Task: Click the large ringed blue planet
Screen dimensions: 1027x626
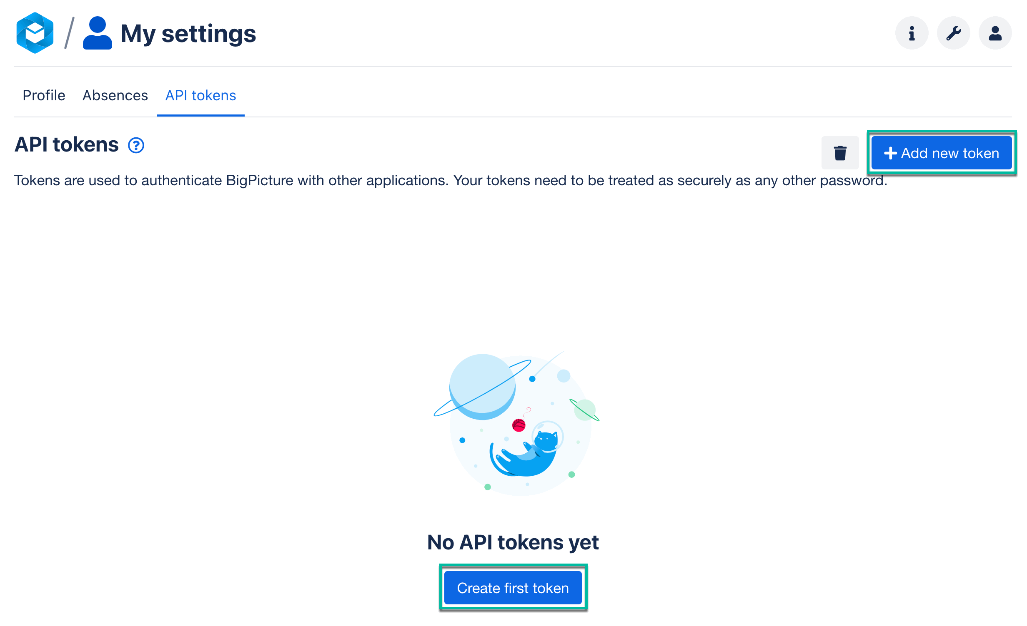Action: click(482, 386)
